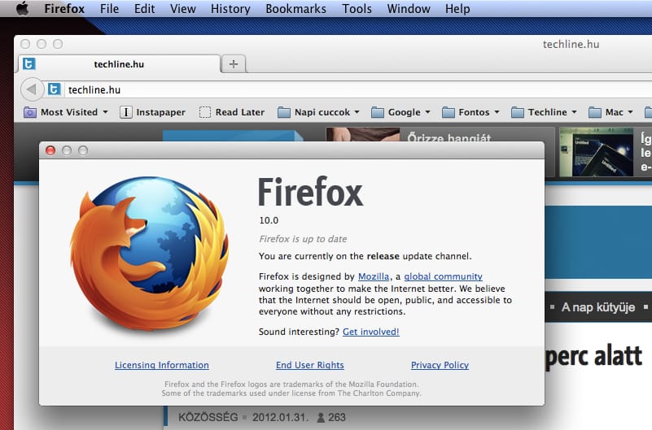Click the dark screenshot thumbnail on page
The image size is (652, 430).
(597, 152)
